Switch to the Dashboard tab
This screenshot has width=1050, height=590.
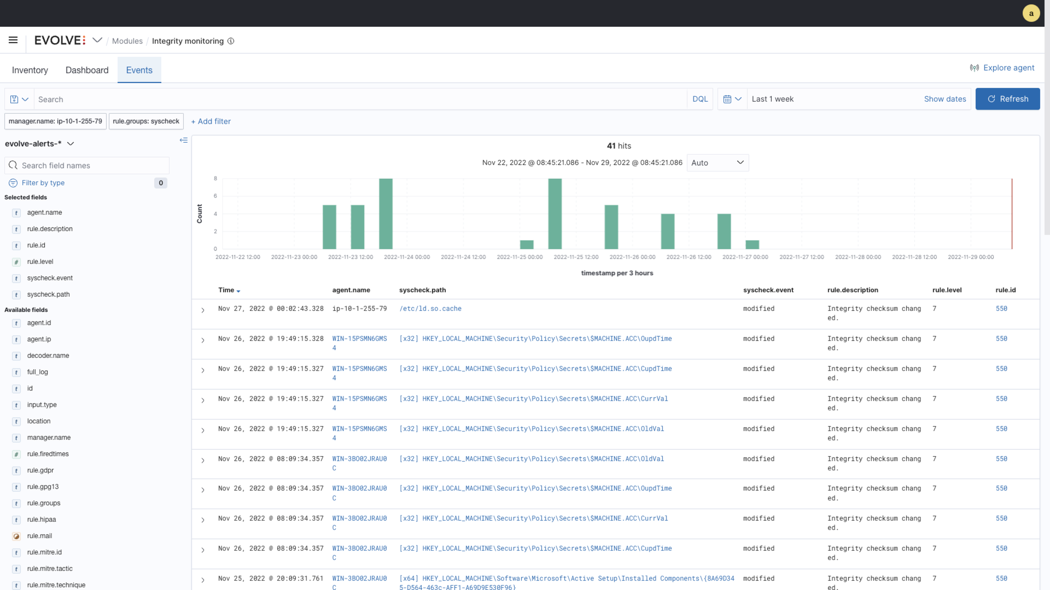click(87, 70)
